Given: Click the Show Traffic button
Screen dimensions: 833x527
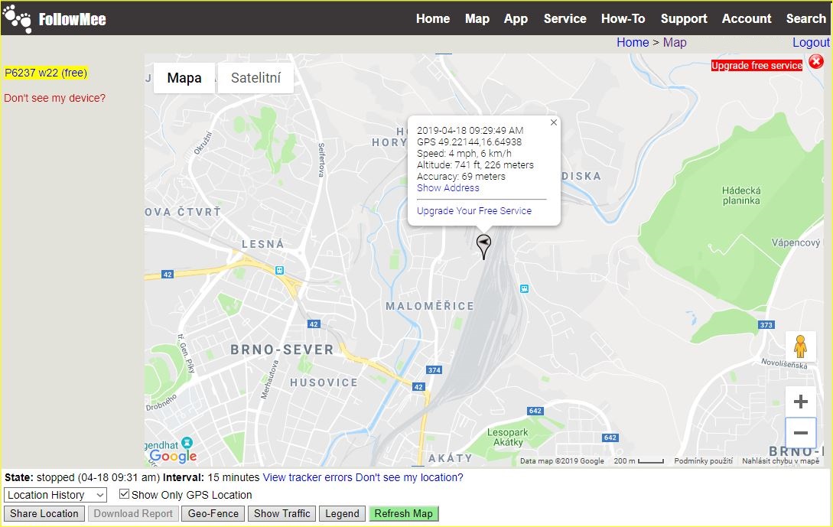Looking at the screenshot, I should click(x=282, y=514).
